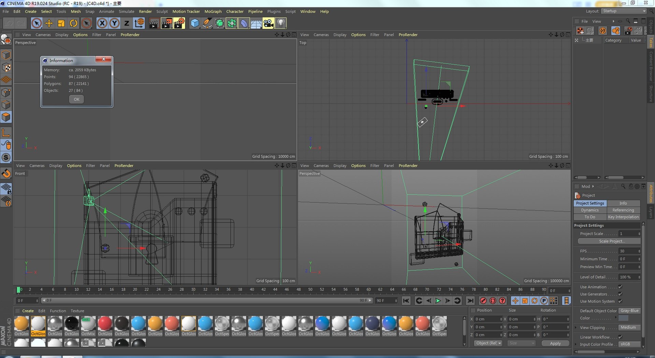Open Layout Startup dropdown
The width and height of the screenshot is (655, 358).
[624, 11]
